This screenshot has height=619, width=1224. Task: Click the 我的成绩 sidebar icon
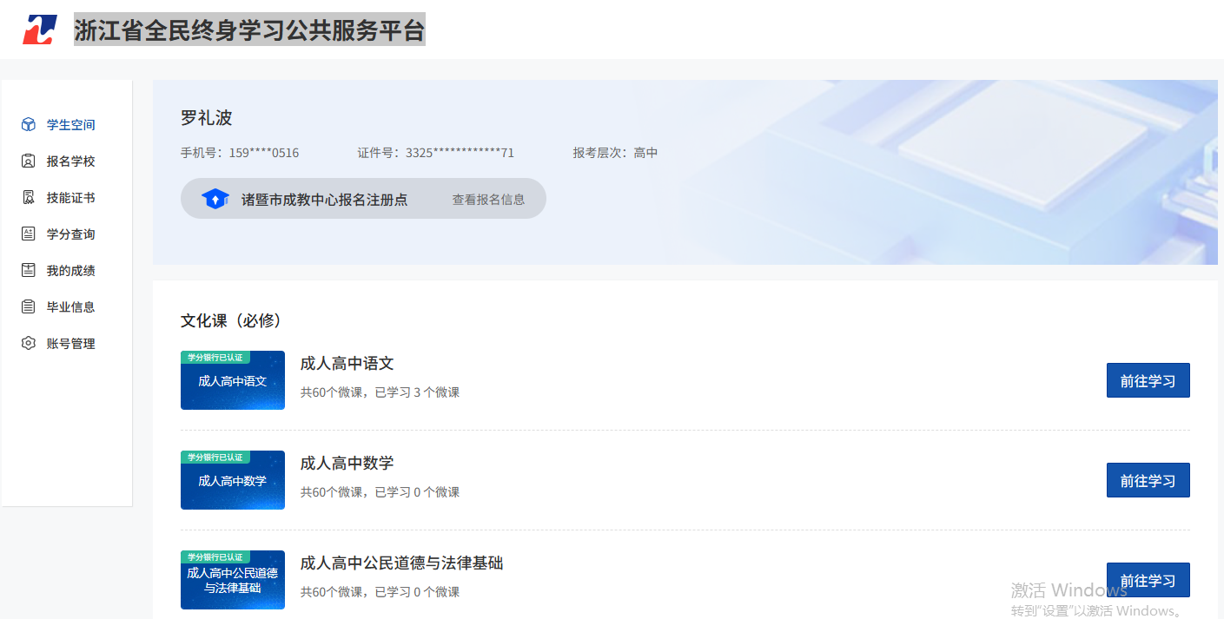(x=29, y=271)
